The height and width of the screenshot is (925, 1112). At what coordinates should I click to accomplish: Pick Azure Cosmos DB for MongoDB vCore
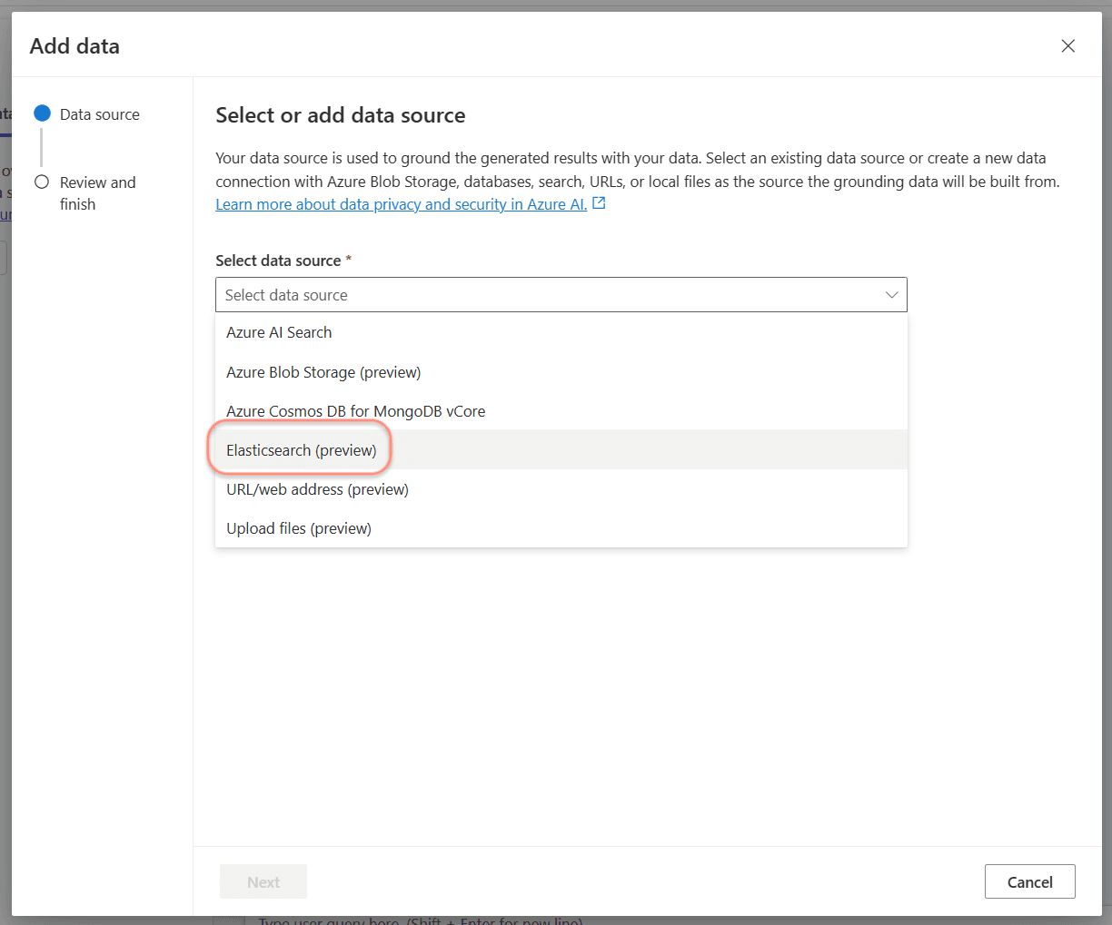coord(355,410)
